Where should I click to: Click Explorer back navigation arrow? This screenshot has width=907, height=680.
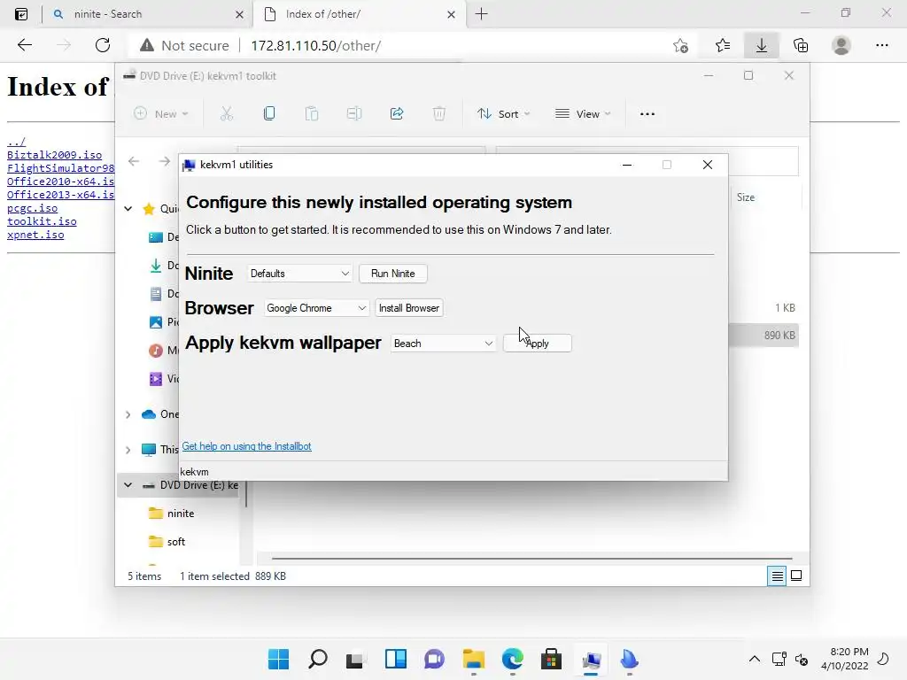[x=134, y=161]
